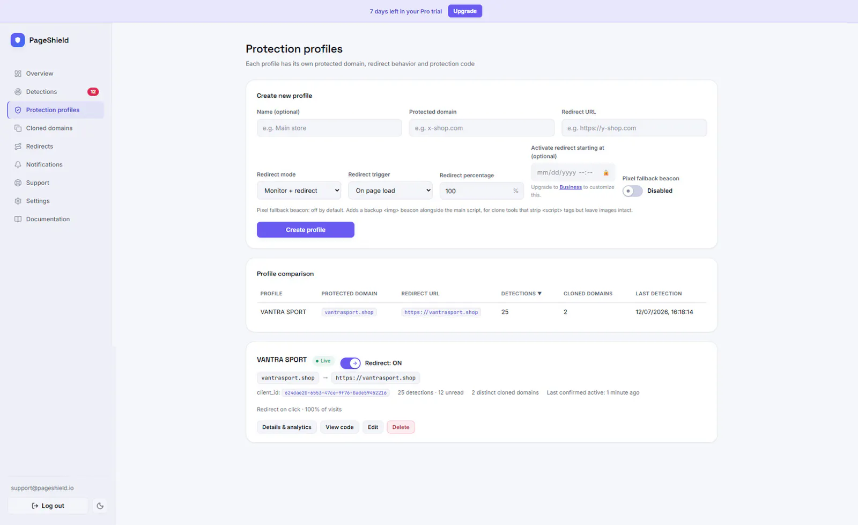Open the Redirect mode dropdown
858x525 pixels.
point(299,191)
